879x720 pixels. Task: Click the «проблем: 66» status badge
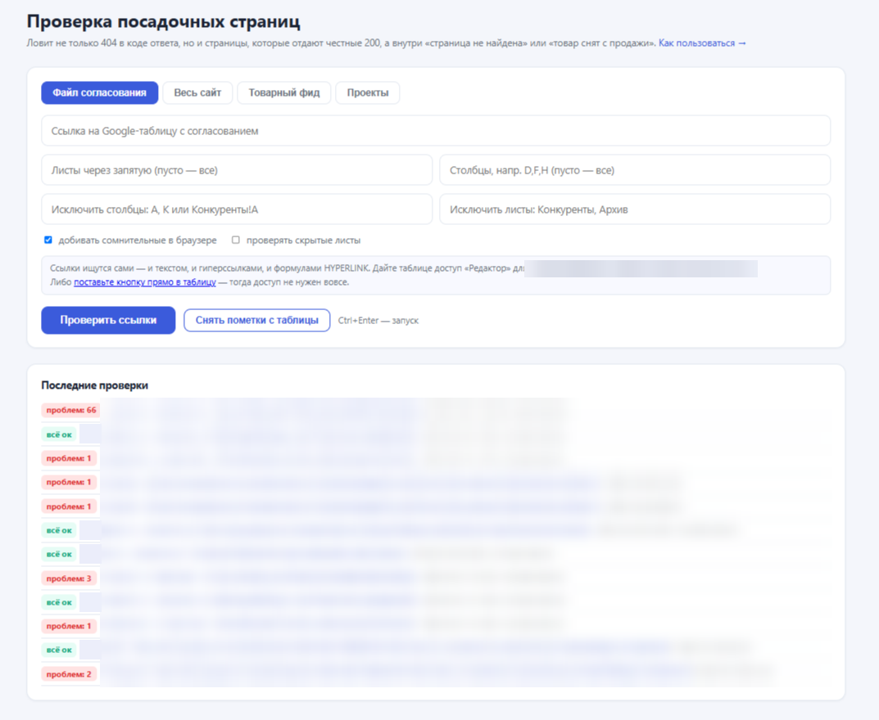tap(70, 411)
